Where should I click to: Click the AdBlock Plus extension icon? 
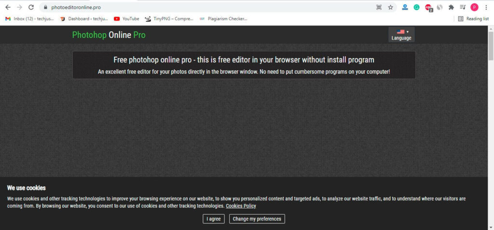(x=428, y=7)
